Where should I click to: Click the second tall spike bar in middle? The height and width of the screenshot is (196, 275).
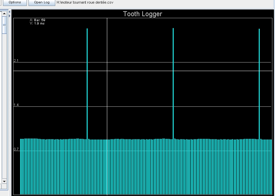click(x=173, y=83)
